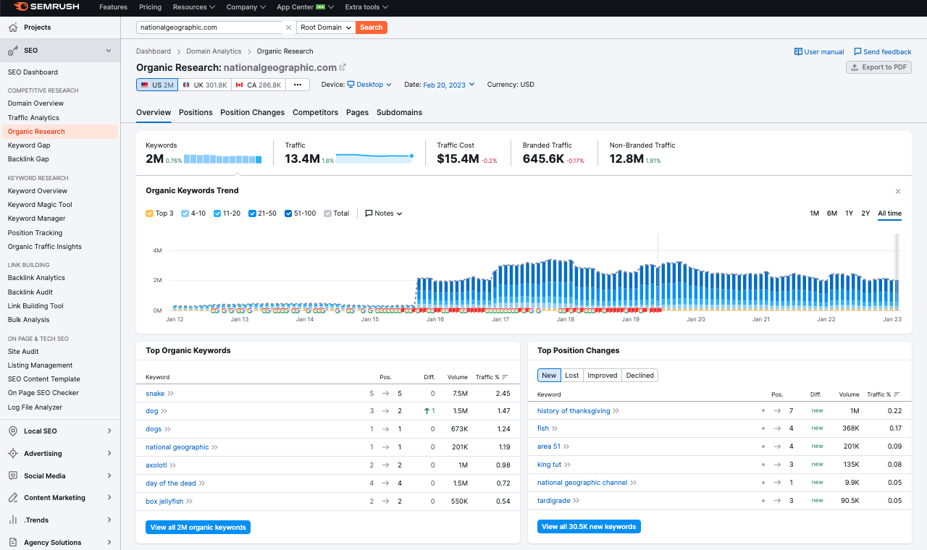Viewport: 927px width, 550px height.
Task: Open the Extra tools menu
Action: (366, 7)
